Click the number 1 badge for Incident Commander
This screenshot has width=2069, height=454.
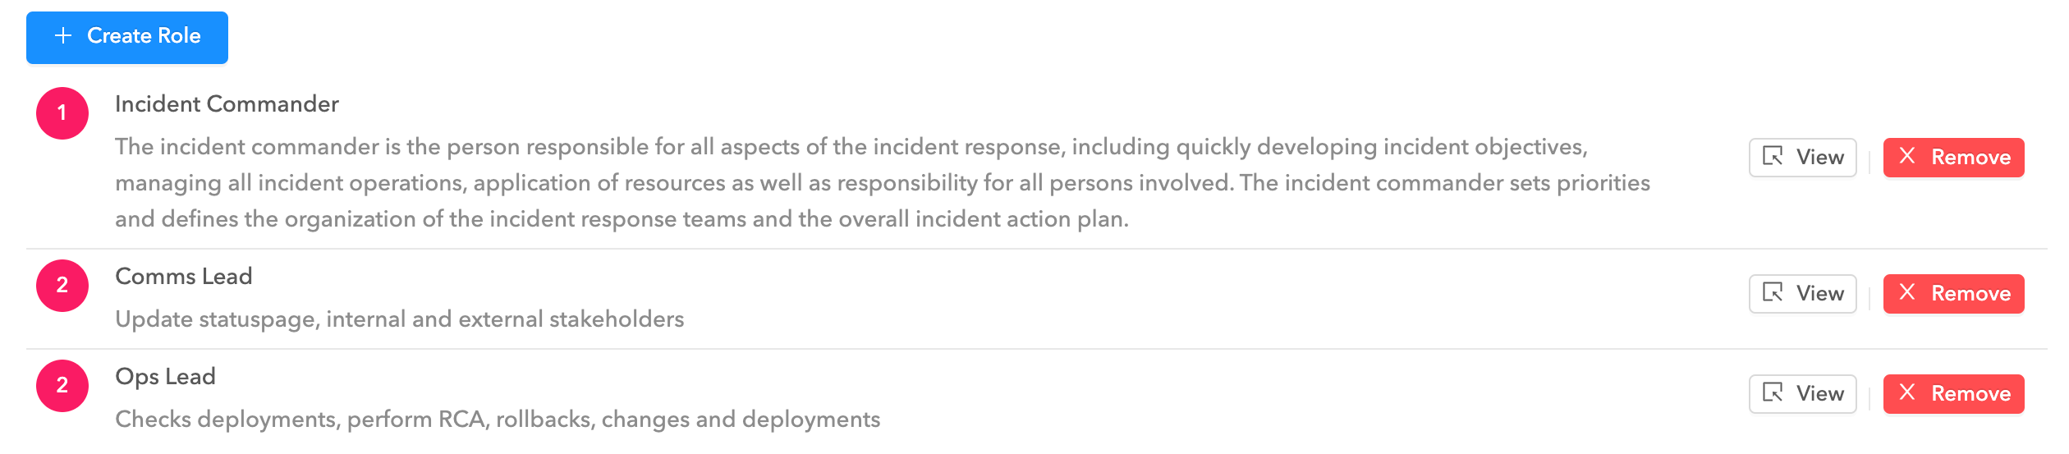coord(62,113)
